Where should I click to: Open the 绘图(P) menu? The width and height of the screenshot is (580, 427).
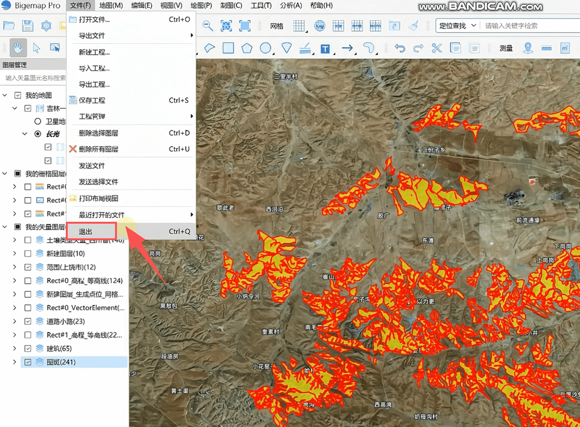[202, 6]
